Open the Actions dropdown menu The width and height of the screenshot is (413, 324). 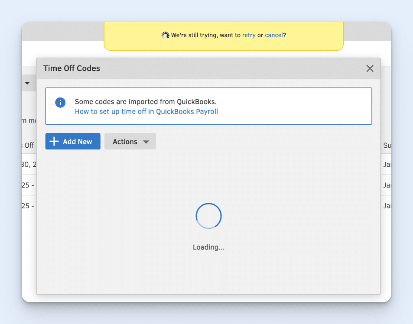(130, 141)
